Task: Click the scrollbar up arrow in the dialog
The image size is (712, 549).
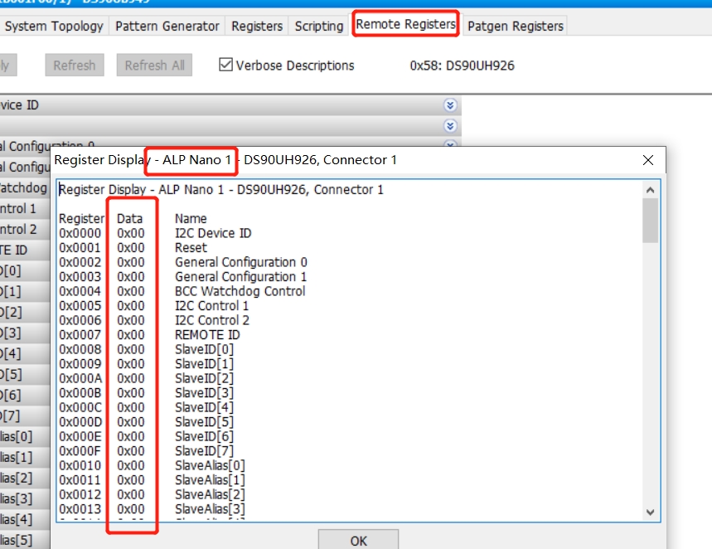Action: click(x=650, y=188)
